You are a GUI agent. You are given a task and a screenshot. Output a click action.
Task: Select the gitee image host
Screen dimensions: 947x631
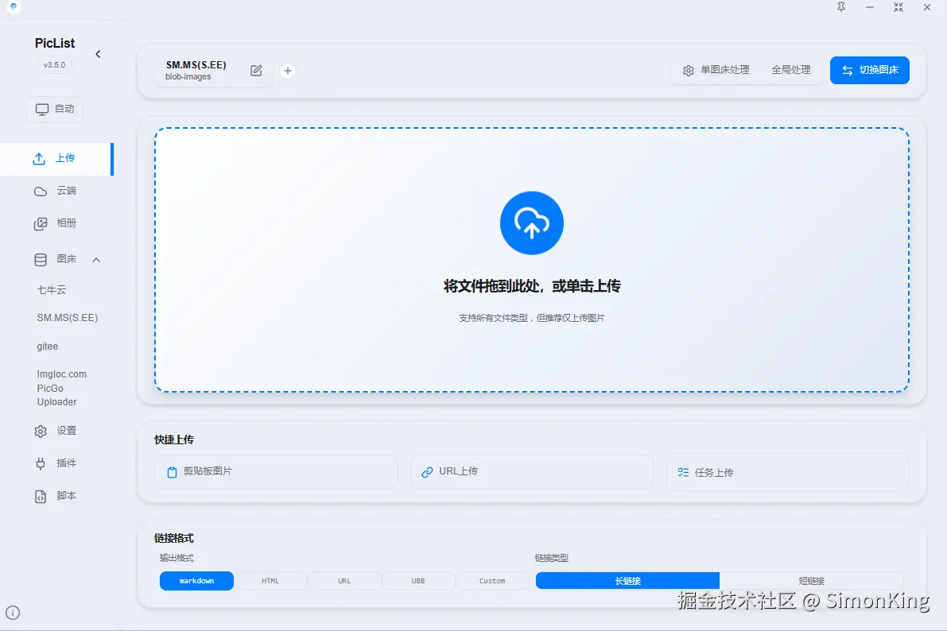[x=48, y=346]
